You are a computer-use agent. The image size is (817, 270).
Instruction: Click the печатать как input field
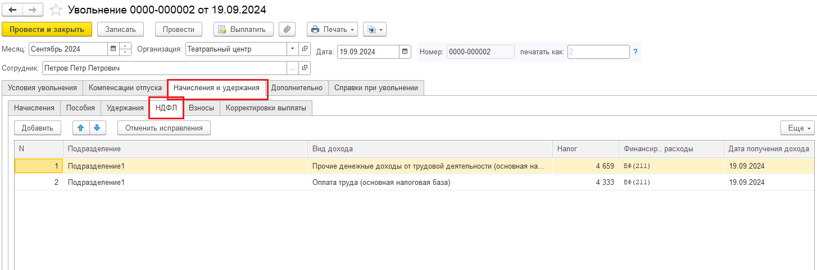pyautogui.click(x=598, y=52)
